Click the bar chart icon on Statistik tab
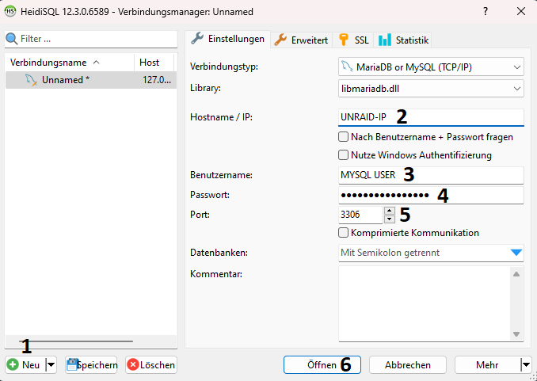 (x=385, y=40)
